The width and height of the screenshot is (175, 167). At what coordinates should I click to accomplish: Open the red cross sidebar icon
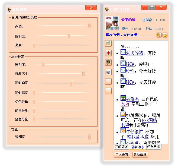108,53
